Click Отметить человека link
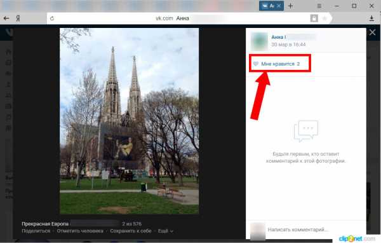The height and width of the screenshot is (243, 381). tap(80, 231)
